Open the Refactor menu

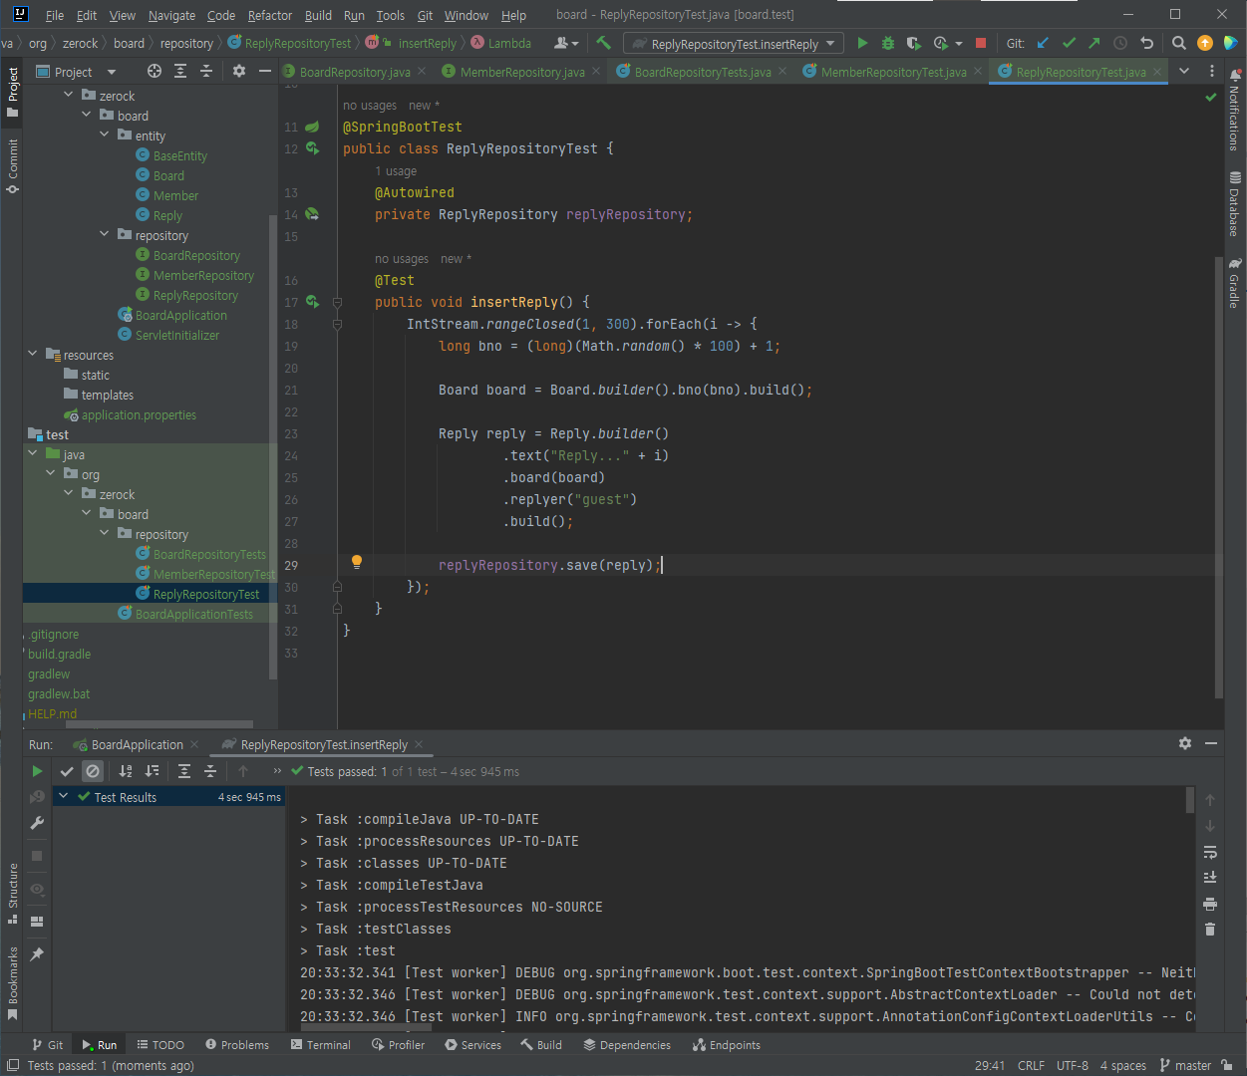click(270, 15)
